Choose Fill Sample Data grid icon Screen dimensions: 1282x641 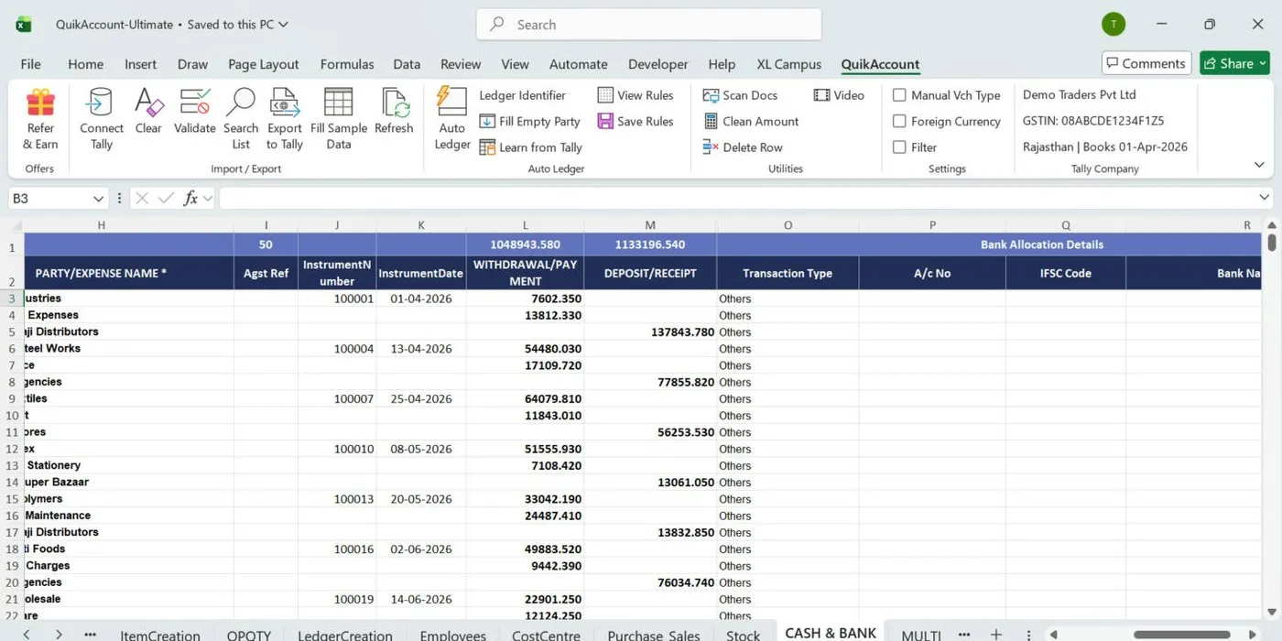(339, 103)
